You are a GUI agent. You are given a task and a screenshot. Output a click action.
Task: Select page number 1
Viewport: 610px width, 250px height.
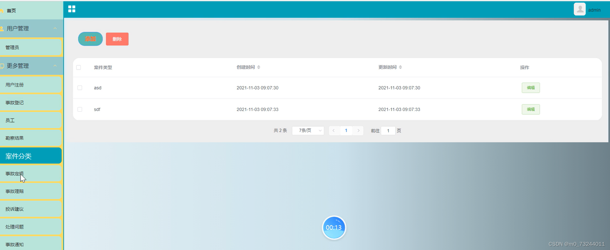click(346, 130)
